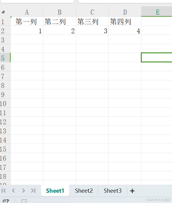Select row 2 header

pyautogui.click(x=5, y=30)
